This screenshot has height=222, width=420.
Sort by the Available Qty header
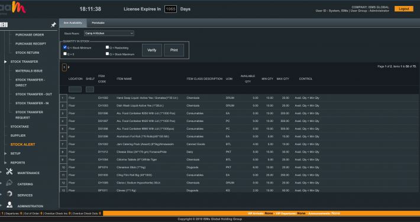(x=248, y=79)
